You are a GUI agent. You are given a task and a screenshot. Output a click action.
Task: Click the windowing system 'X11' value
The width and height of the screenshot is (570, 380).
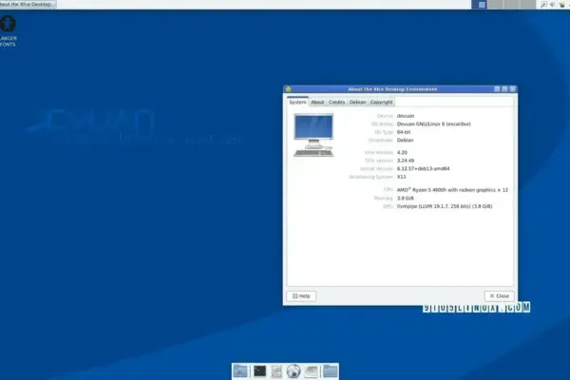pos(401,177)
